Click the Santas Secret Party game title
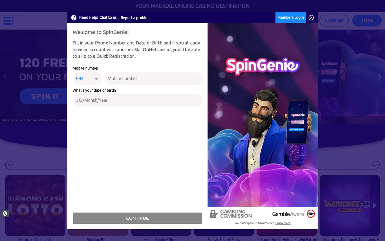The image size is (385, 241). (224, 239)
